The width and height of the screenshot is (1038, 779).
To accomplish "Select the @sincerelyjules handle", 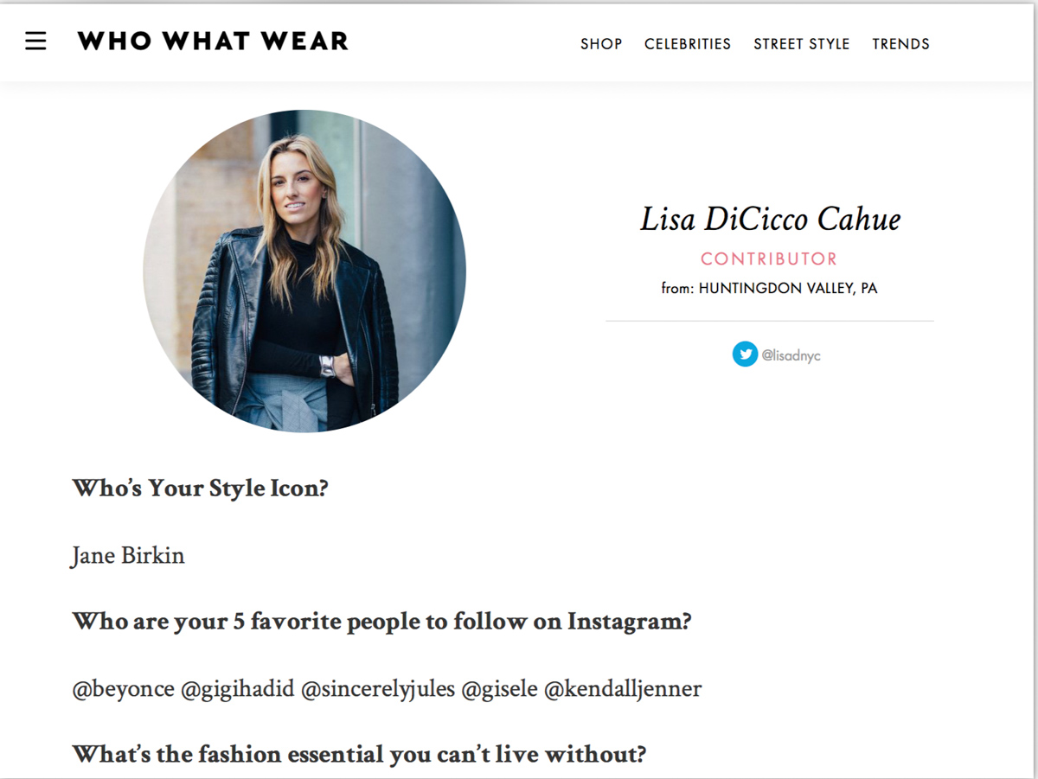I will click(378, 689).
